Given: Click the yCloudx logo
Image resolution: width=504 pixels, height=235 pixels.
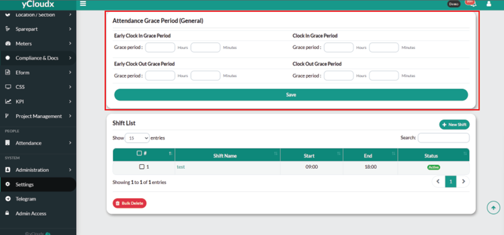Looking at the screenshot, I should [38, 4].
